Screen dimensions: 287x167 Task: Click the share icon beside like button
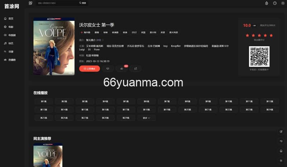(x=136, y=68)
